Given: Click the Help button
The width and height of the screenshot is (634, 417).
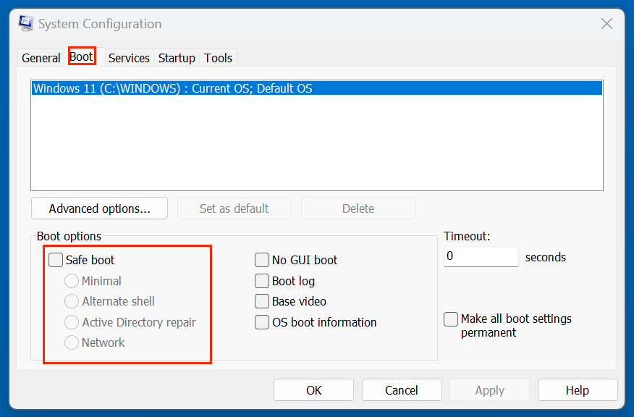Looking at the screenshot, I should tap(578, 389).
